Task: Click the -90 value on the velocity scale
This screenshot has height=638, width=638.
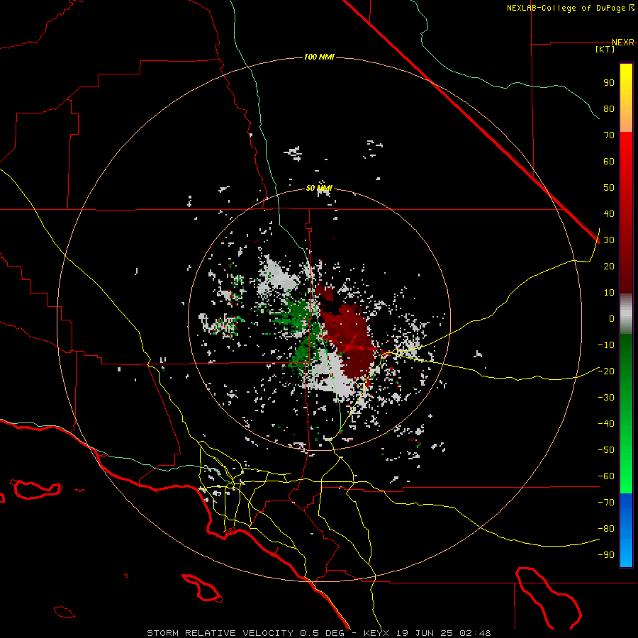Action: click(606, 555)
